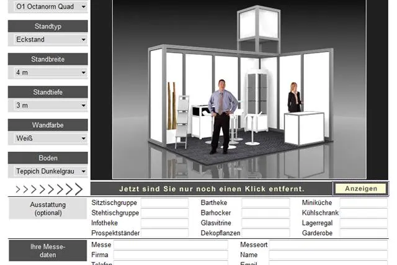Click the exhibition stand preview image
The height and width of the screenshot is (265, 397).
239,89
